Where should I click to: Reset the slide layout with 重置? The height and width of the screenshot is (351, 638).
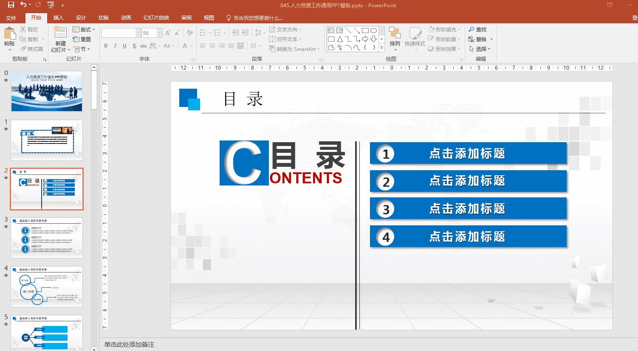pyautogui.click(x=82, y=39)
